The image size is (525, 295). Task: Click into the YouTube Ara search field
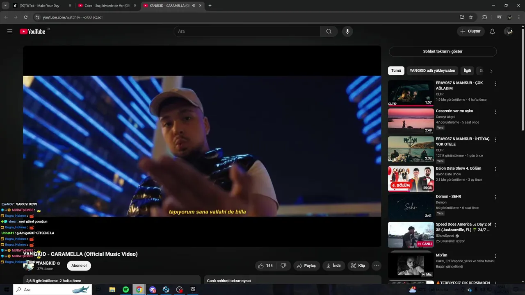[x=247, y=32]
